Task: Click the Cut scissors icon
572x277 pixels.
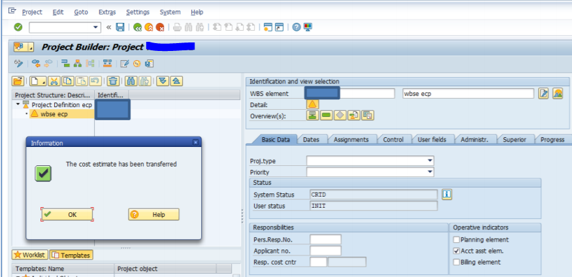Action: click(54, 81)
